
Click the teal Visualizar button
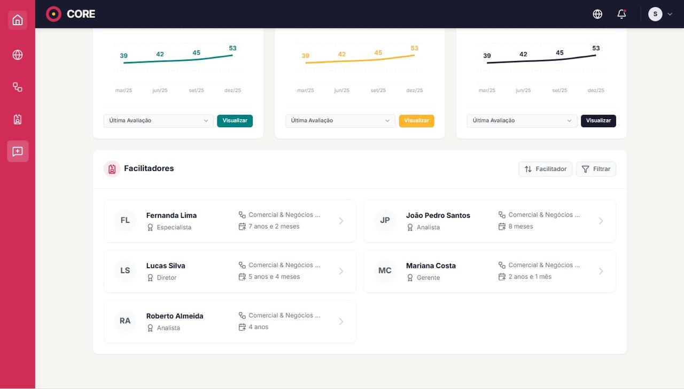click(235, 121)
